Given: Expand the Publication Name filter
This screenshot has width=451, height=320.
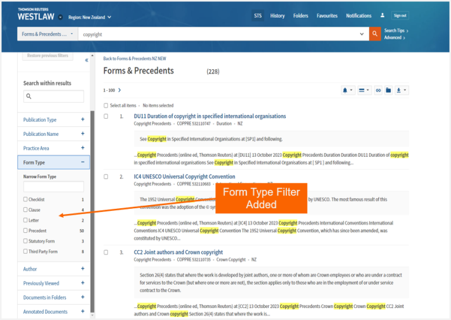Looking at the screenshot, I should 53,134.
